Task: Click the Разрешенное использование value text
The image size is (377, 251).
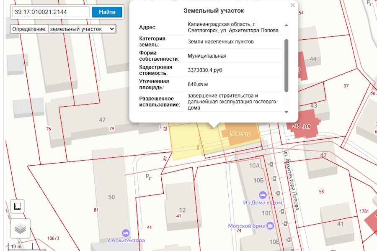Action: (x=232, y=102)
